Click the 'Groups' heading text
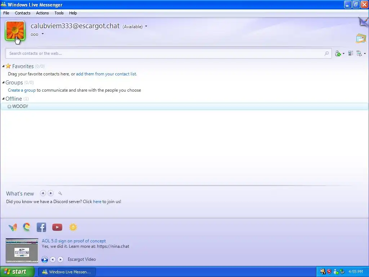Image resolution: width=369 pixels, height=277 pixels. pos(14,83)
